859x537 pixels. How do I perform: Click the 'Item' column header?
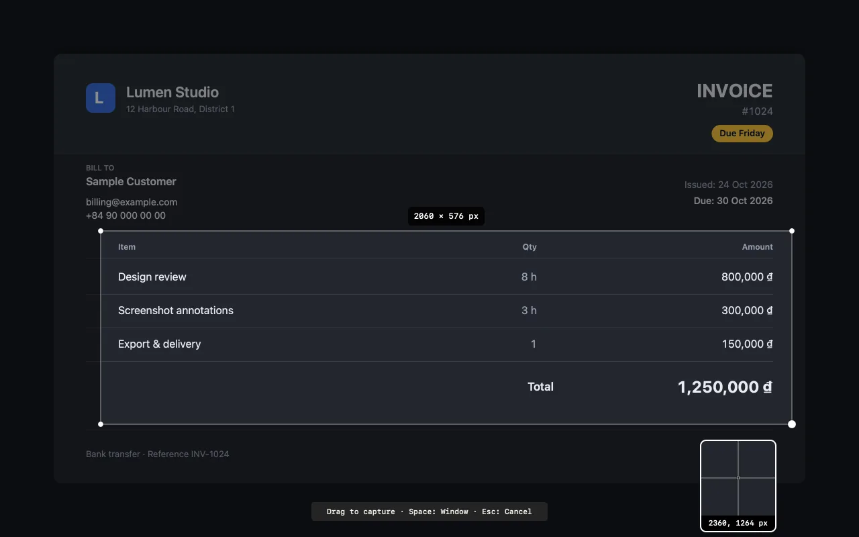(x=127, y=247)
